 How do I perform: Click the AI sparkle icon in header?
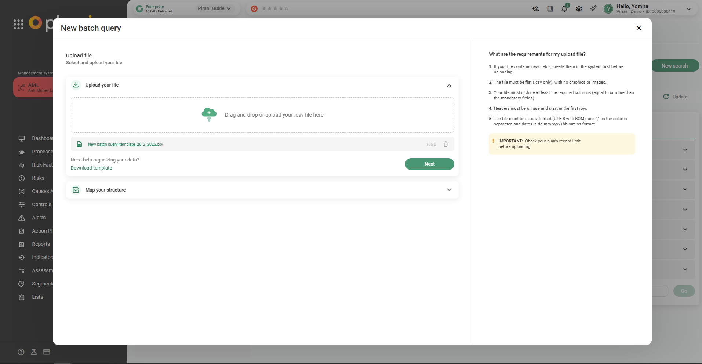pos(593,8)
